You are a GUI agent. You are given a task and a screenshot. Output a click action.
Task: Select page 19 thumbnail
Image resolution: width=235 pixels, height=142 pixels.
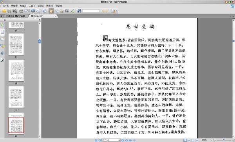click(16, 70)
